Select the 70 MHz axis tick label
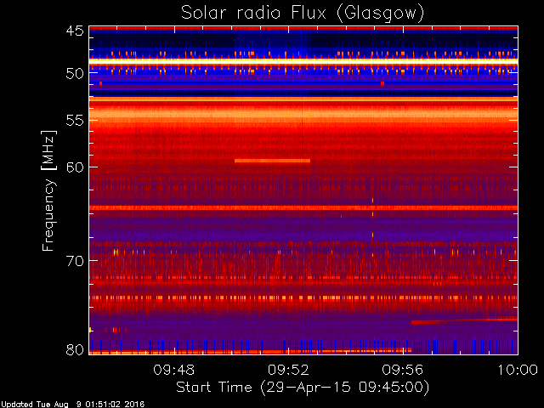The height and width of the screenshot is (408, 544). click(75, 261)
